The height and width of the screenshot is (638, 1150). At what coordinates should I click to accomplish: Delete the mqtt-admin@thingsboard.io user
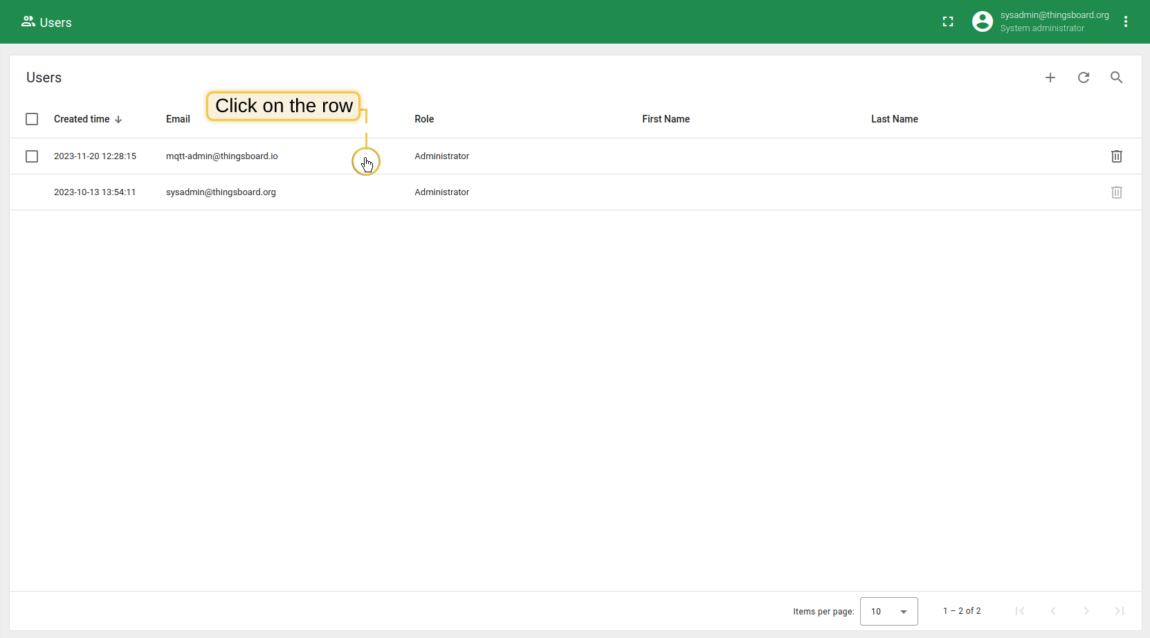point(1116,156)
